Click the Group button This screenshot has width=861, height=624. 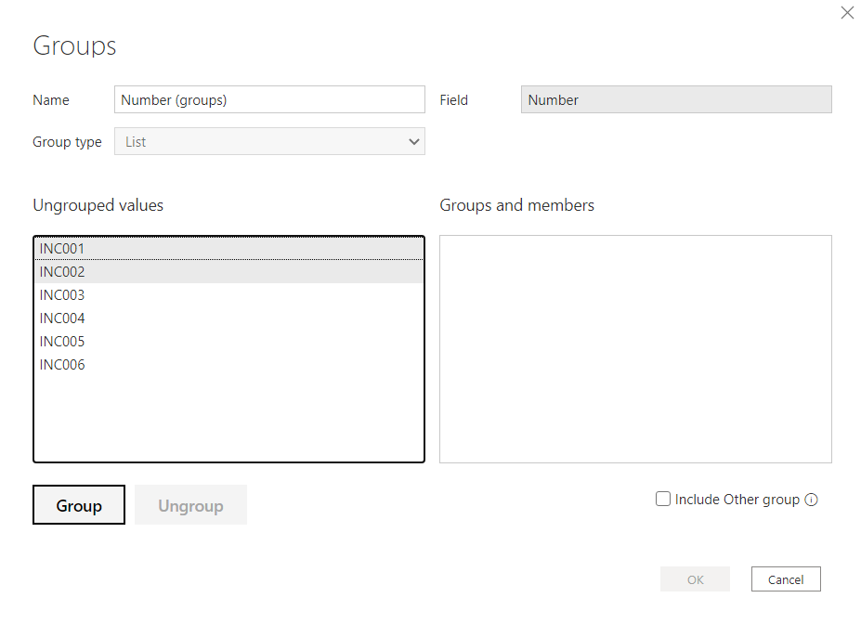[x=78, y=505]
